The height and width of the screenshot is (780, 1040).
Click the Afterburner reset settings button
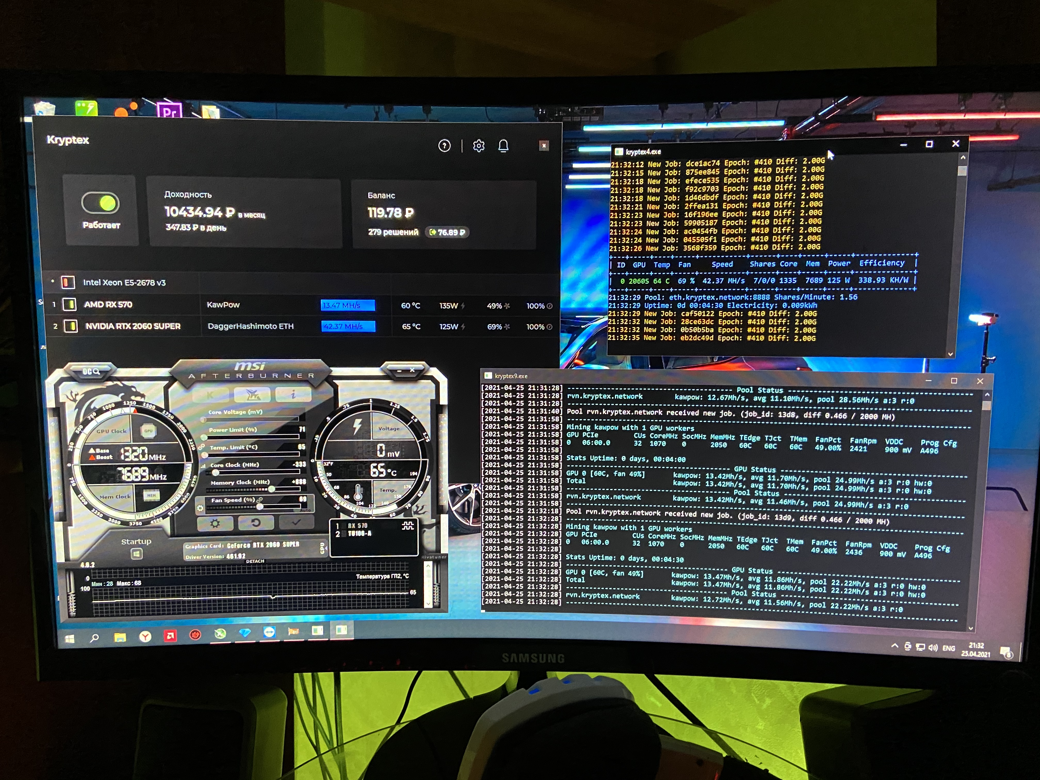tap(256, 522)
